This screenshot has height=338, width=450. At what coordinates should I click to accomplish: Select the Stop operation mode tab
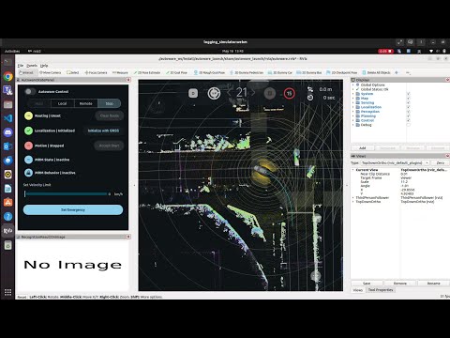click(x=110, y=103)
